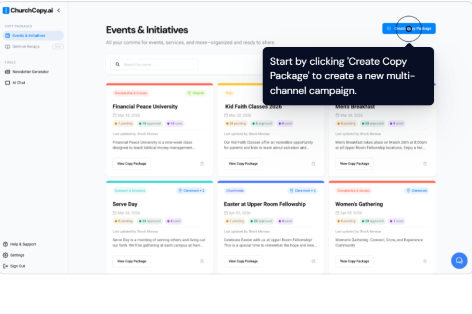Image resolution: width=472 pixels, height=314 pixels.
Task: Select Sermon Recaps in the sidebar
Action: (x=26, y=46)
